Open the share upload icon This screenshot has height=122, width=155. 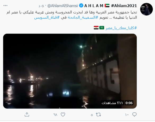point(27,115)
